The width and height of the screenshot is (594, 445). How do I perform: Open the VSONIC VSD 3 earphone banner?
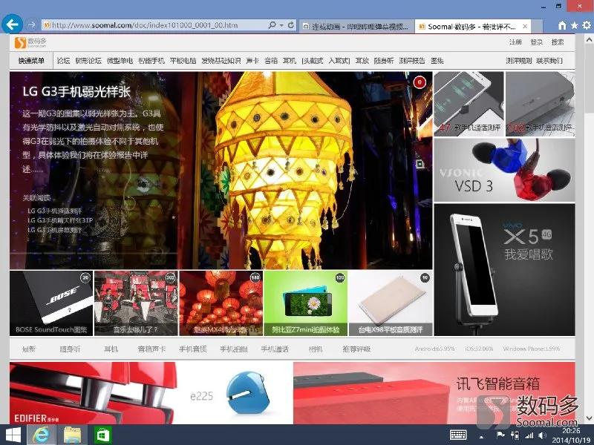tap(504, 170)
